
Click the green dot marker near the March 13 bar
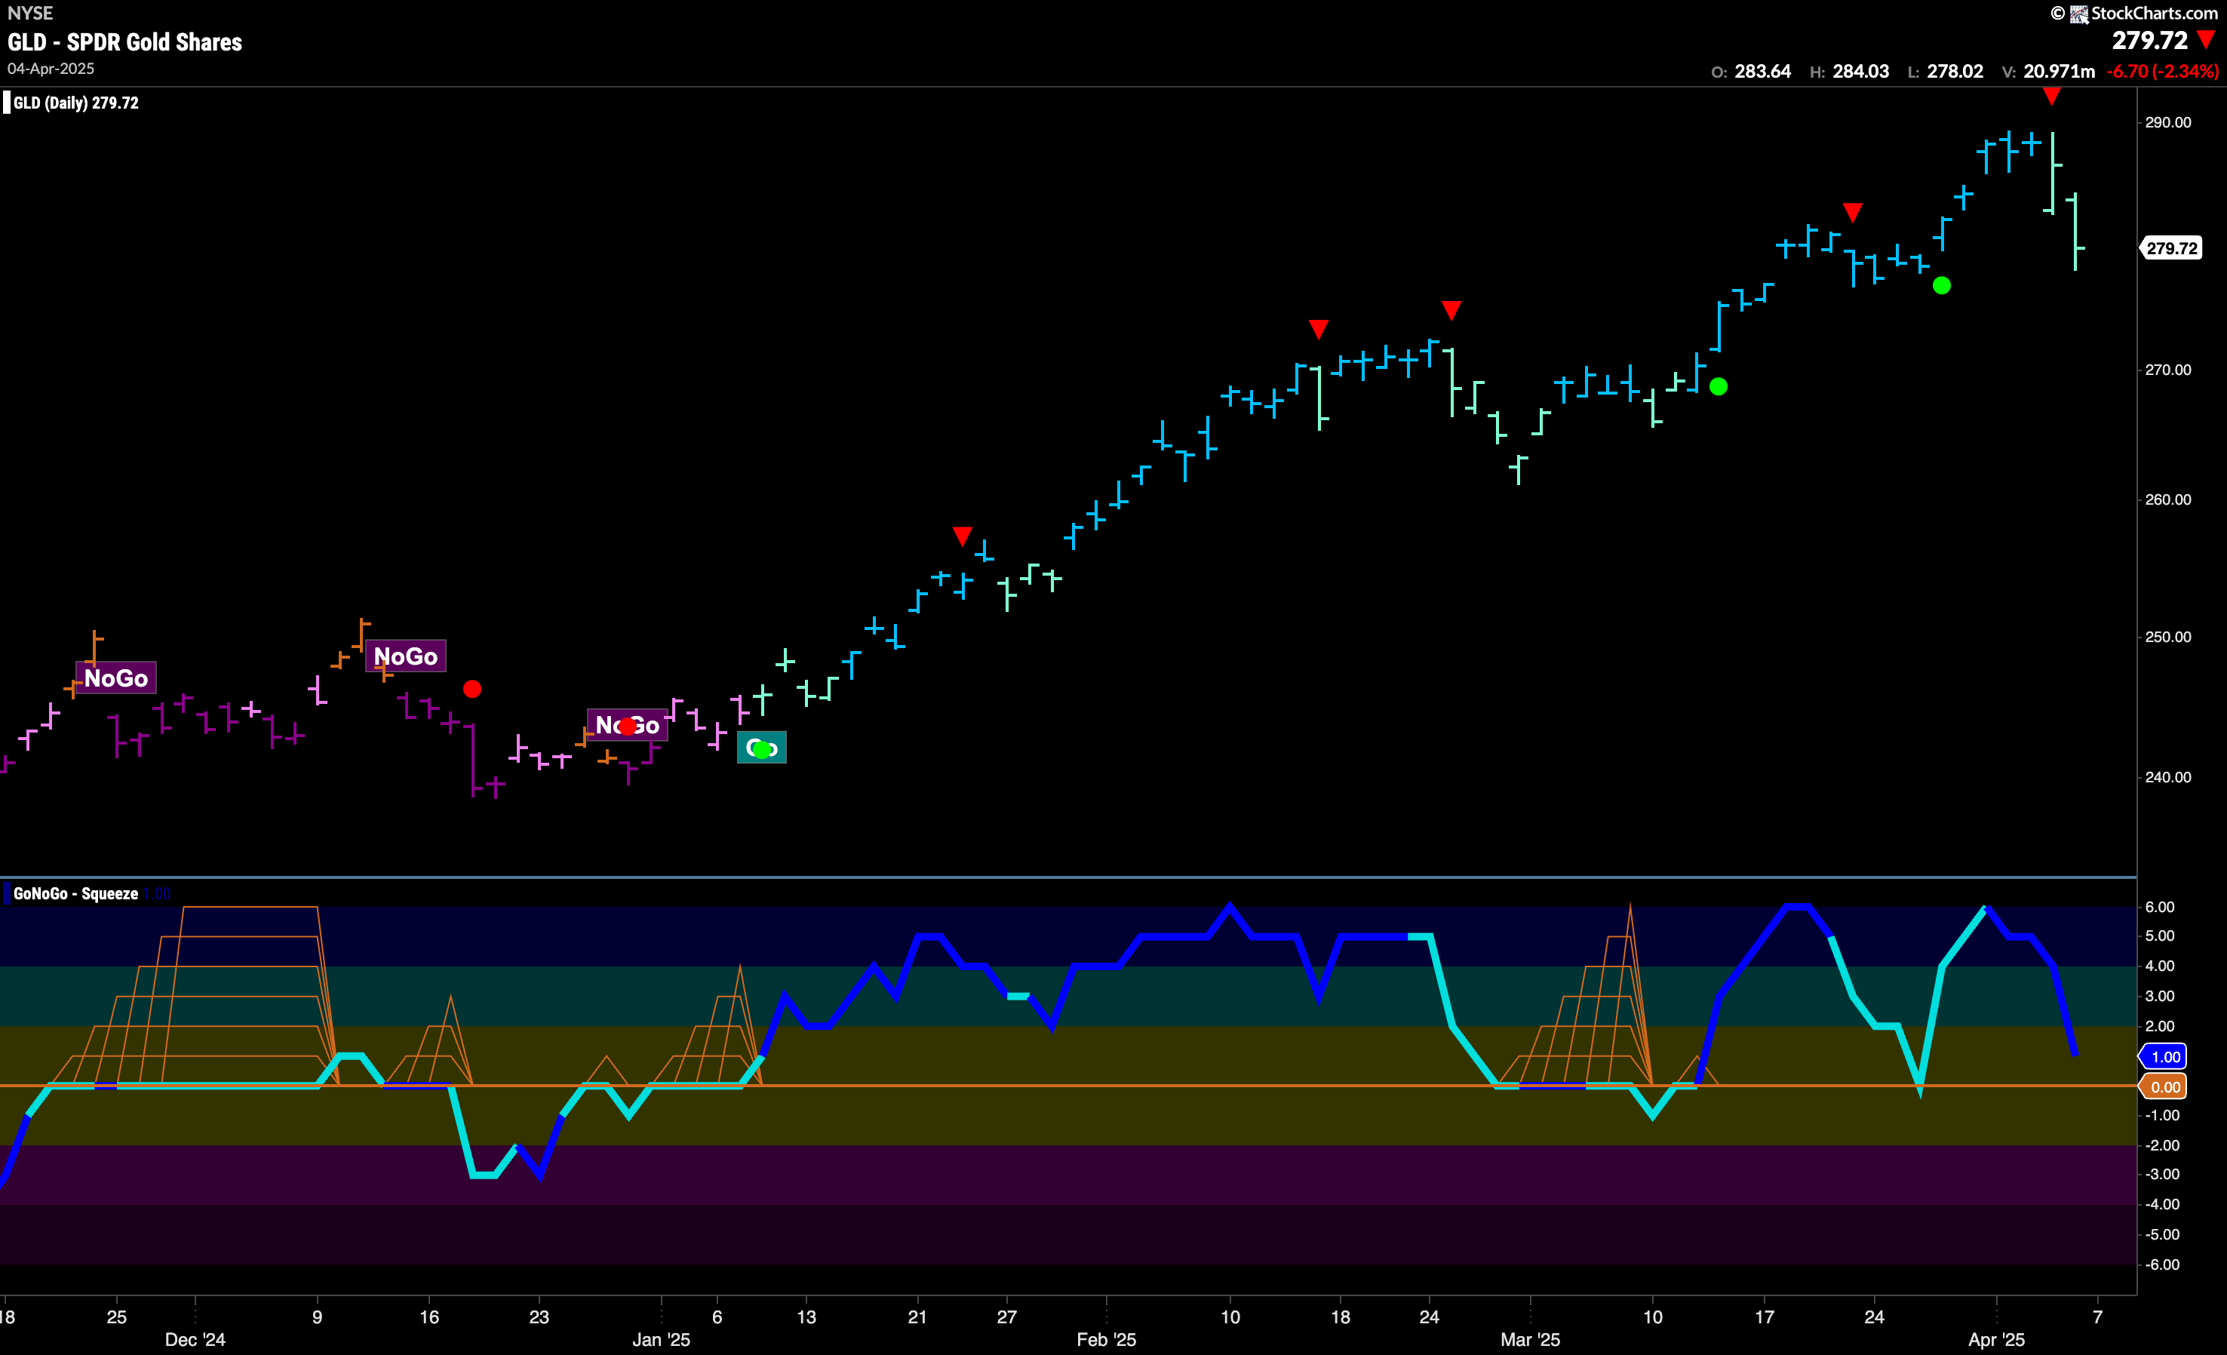tap(1718, 387)
